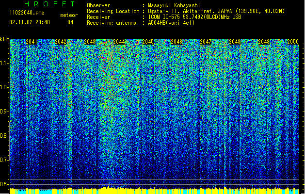Click the Receiver field label

[98, 17]
